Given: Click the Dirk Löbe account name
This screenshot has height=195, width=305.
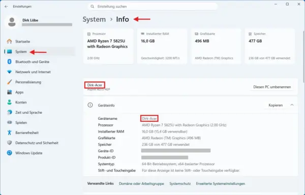Looking at the screenshot, I should (30, 20).
